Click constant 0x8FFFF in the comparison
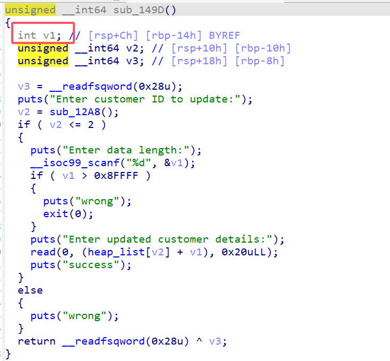The width and height of the screenshot is (390, 361). pyautogui.click(x=116, y=176)
